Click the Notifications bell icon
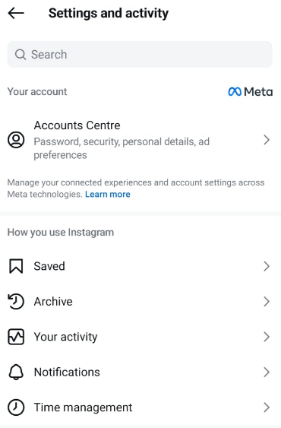 [16, 372]
